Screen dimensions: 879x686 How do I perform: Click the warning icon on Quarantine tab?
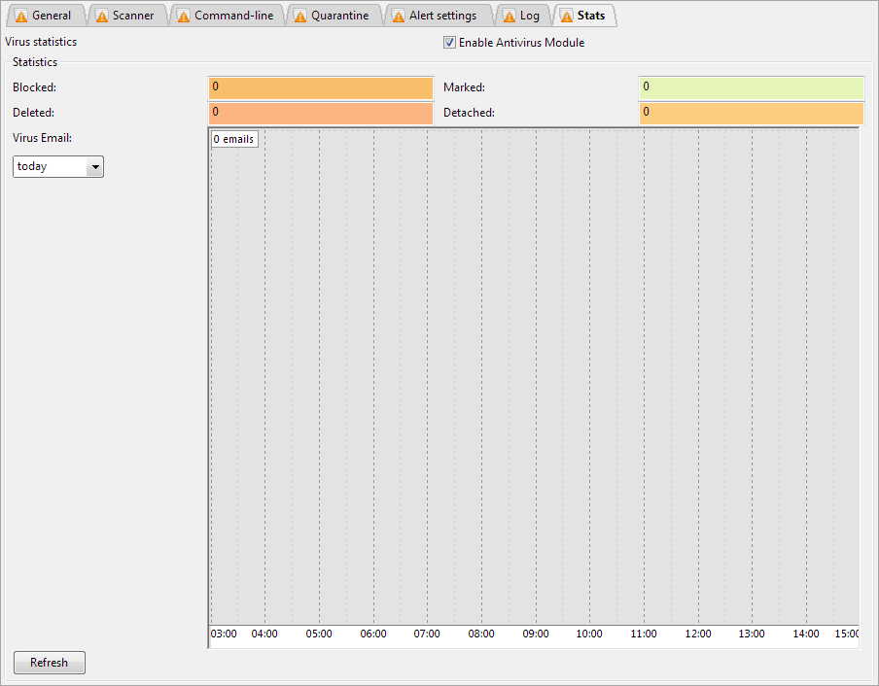pyautogui.click(x=300, y=17)
